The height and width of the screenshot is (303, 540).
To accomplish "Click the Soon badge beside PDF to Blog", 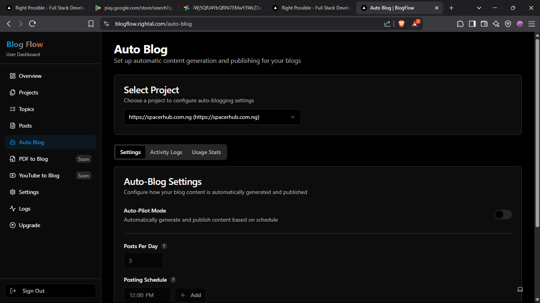I will [x=83, y=159].
